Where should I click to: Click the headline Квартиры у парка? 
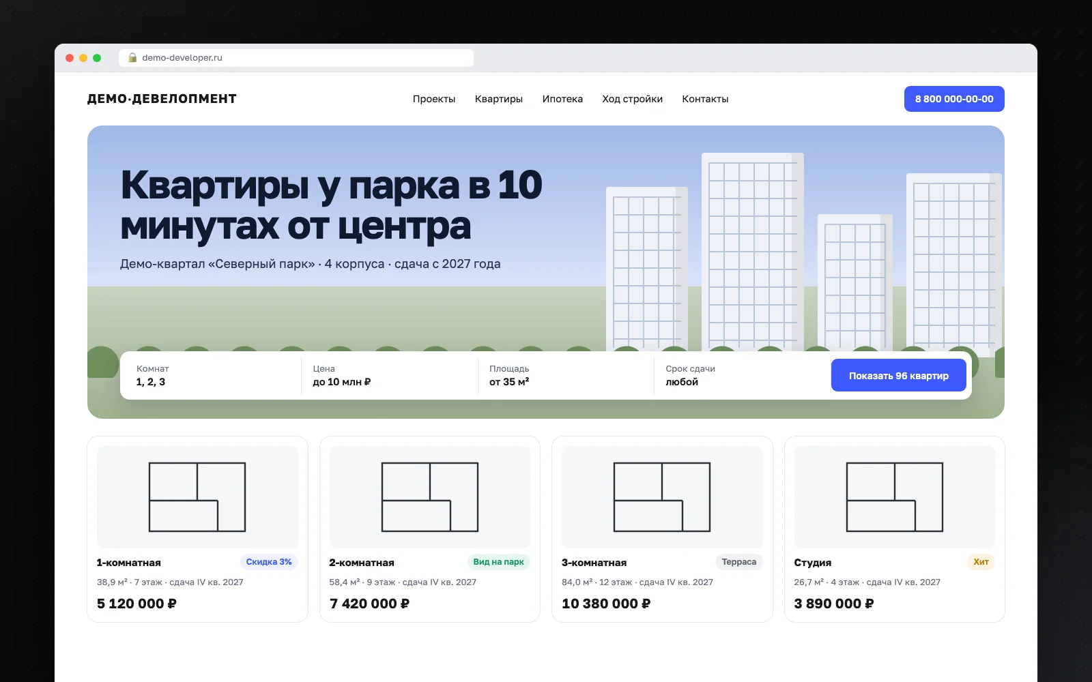click(290, 186)
